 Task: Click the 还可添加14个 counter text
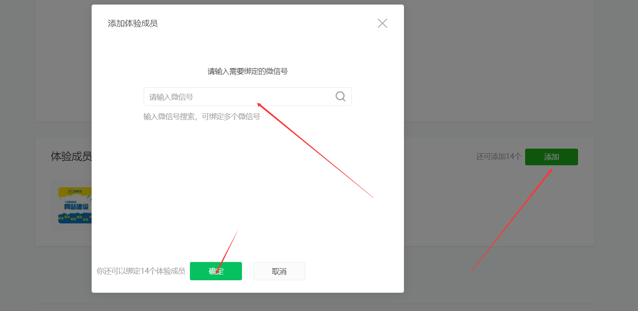499,157
